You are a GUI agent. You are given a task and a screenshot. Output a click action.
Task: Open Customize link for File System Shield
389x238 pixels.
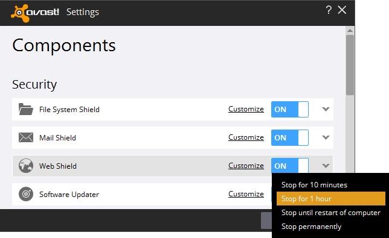pos(246,109)
